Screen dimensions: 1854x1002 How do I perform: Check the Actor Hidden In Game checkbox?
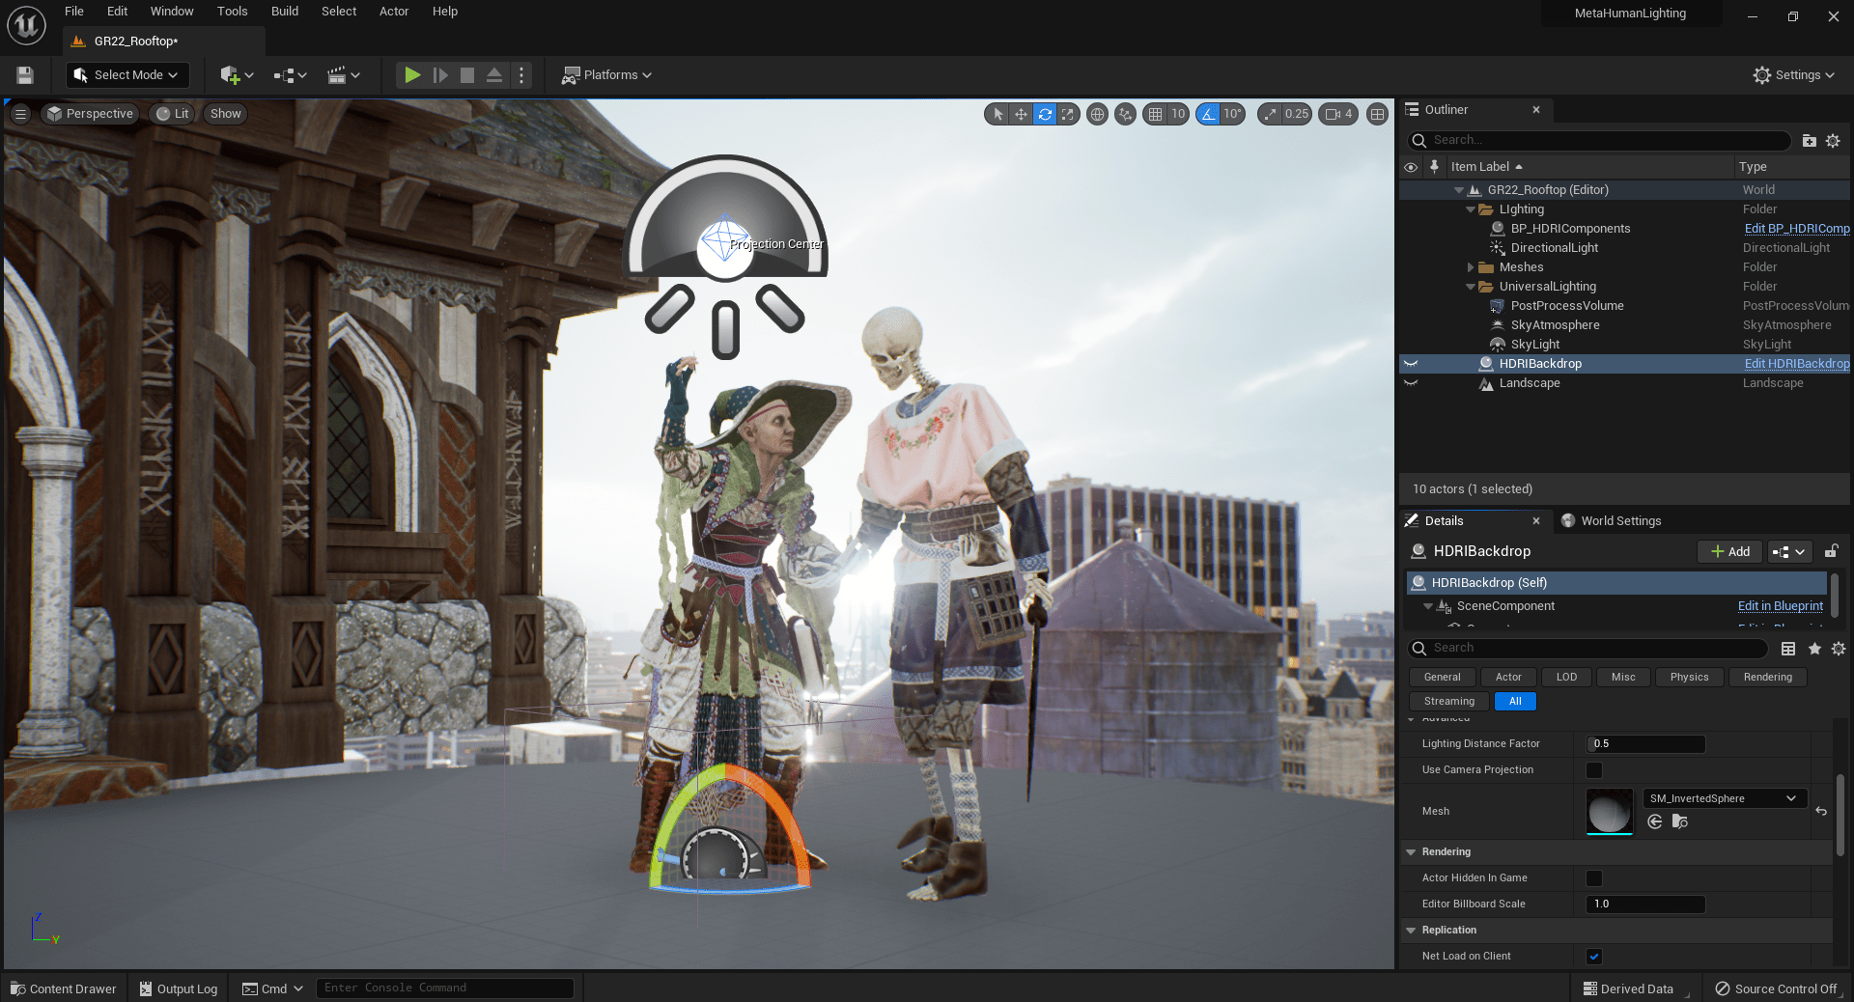[x=1594, y=878]
